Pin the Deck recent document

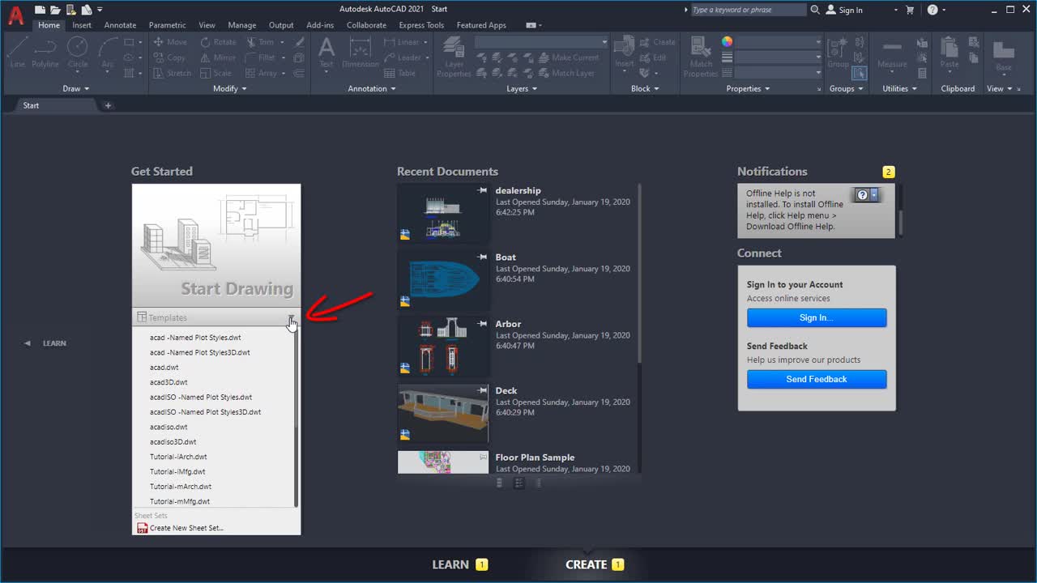[x=482, y=390]
